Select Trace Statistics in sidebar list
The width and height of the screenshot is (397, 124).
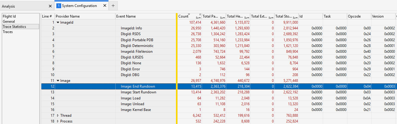point(21,27)
